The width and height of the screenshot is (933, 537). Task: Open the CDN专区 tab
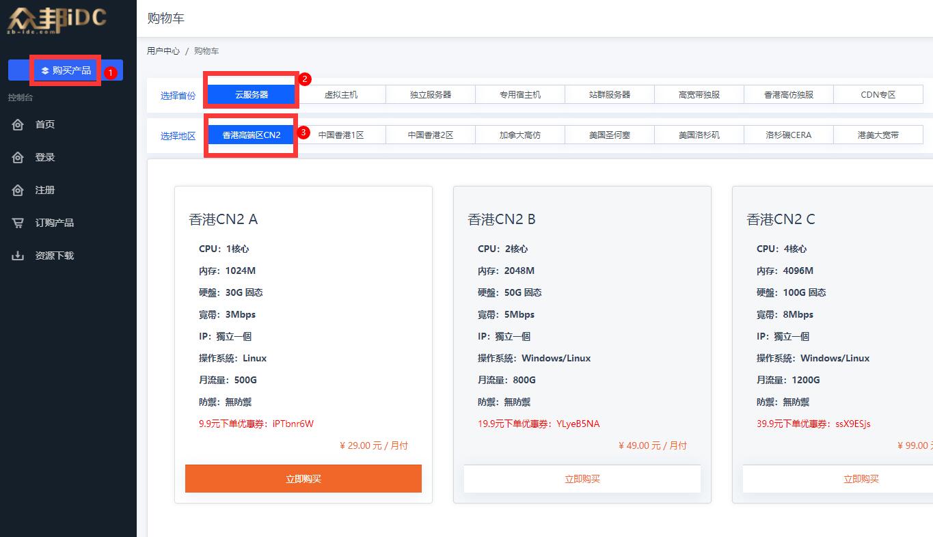878,95
